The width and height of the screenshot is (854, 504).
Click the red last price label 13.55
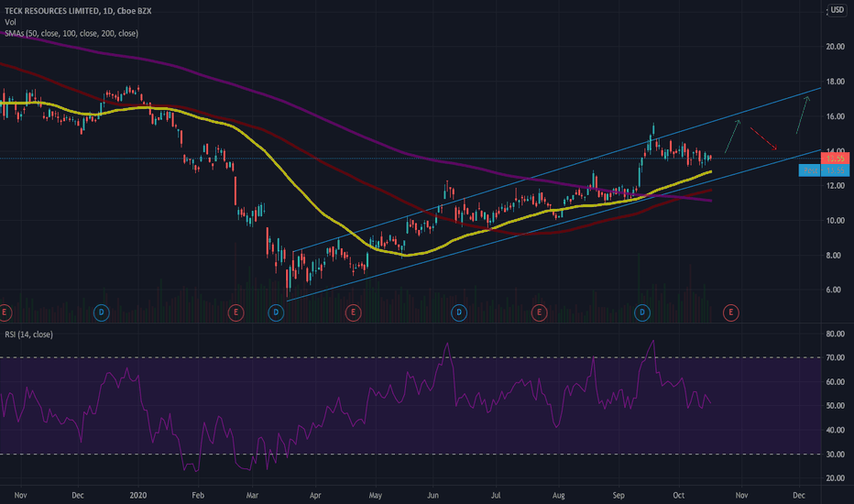pos(835,159)
